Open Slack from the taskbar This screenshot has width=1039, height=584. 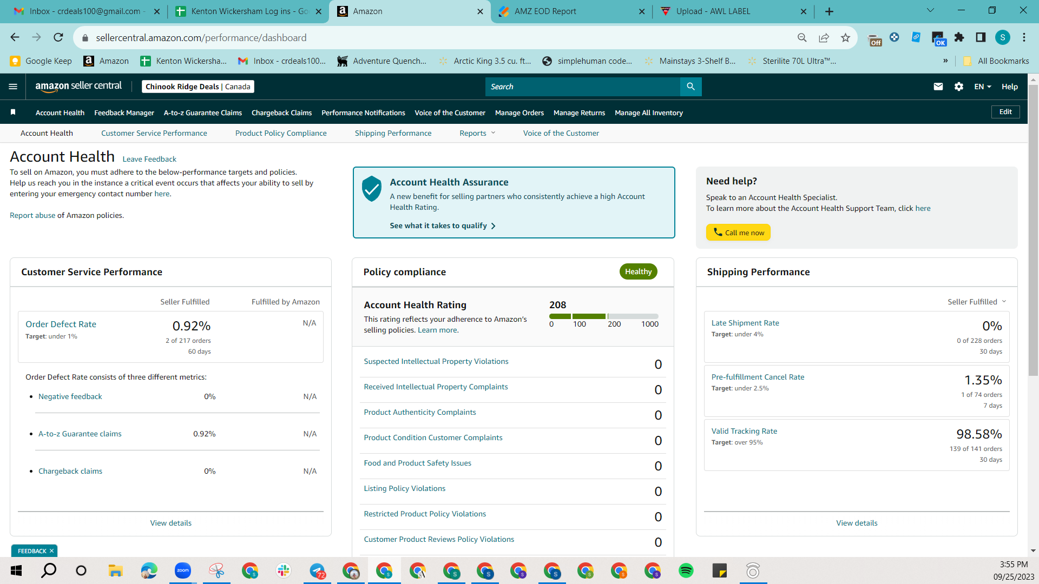(x=284, y=570)
